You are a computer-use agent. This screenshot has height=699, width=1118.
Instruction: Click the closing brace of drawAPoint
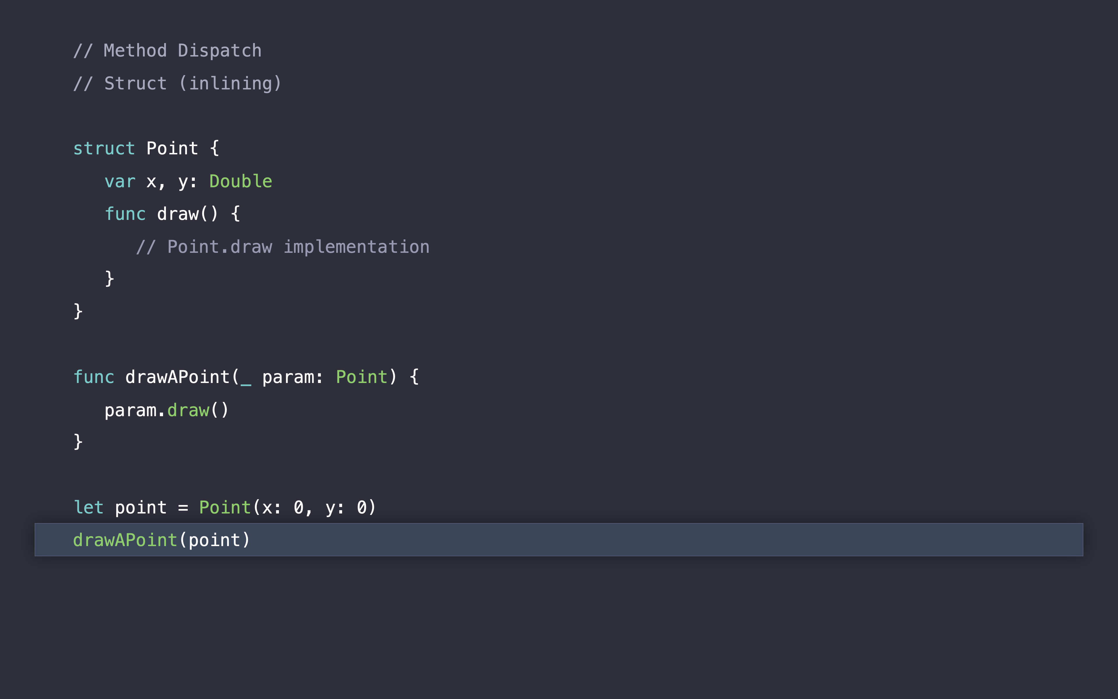78,442
